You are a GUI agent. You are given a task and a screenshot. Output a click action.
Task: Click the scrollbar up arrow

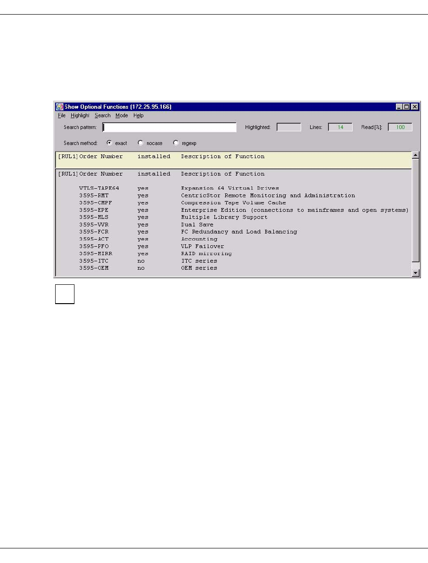coord(416,155)
